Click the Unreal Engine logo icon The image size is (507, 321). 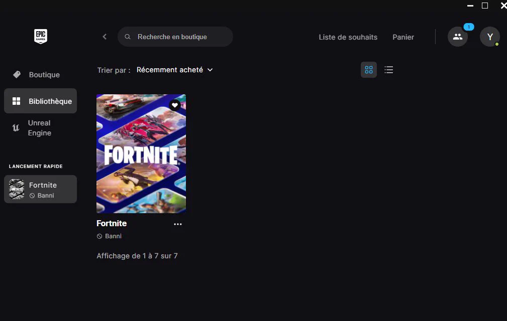[16, 128]
